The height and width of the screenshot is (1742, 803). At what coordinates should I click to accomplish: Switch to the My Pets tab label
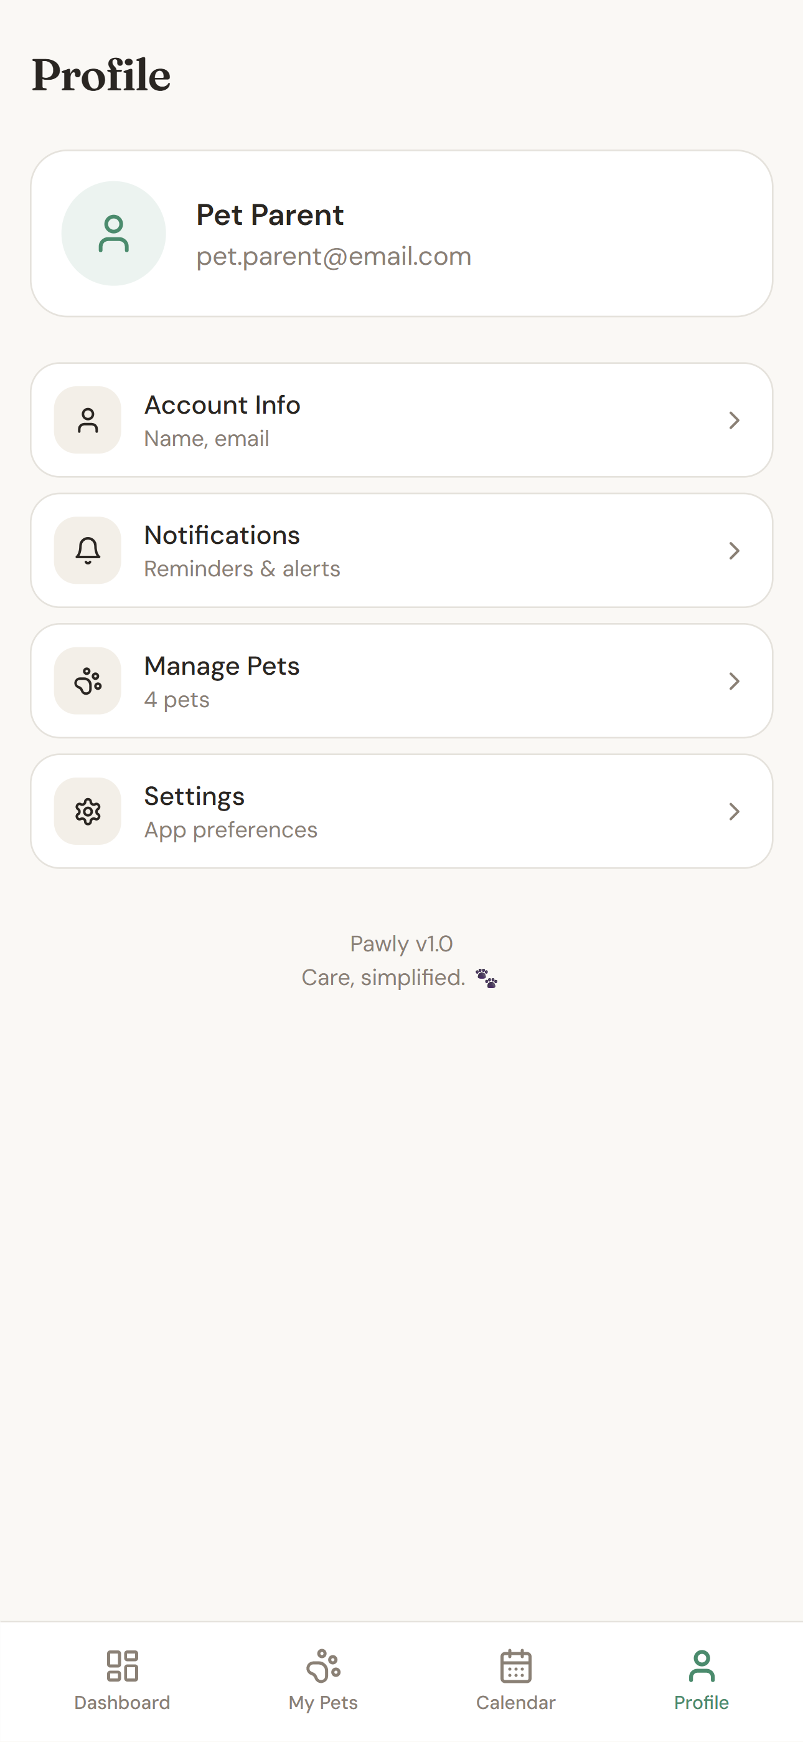pos(323,1703)
